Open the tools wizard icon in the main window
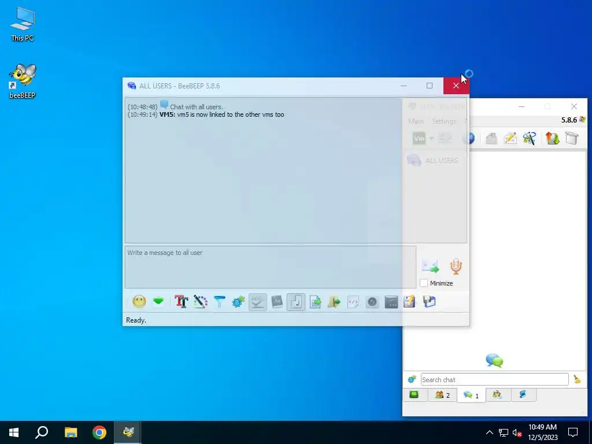Image resolution: width=592 pixels, height=444 pixels. point(530,138)
